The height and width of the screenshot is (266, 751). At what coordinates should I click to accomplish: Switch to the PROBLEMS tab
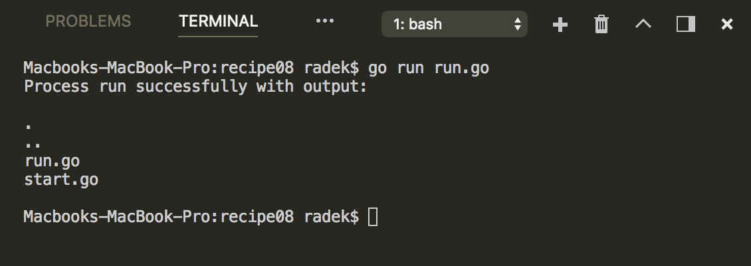click(88, 21)
